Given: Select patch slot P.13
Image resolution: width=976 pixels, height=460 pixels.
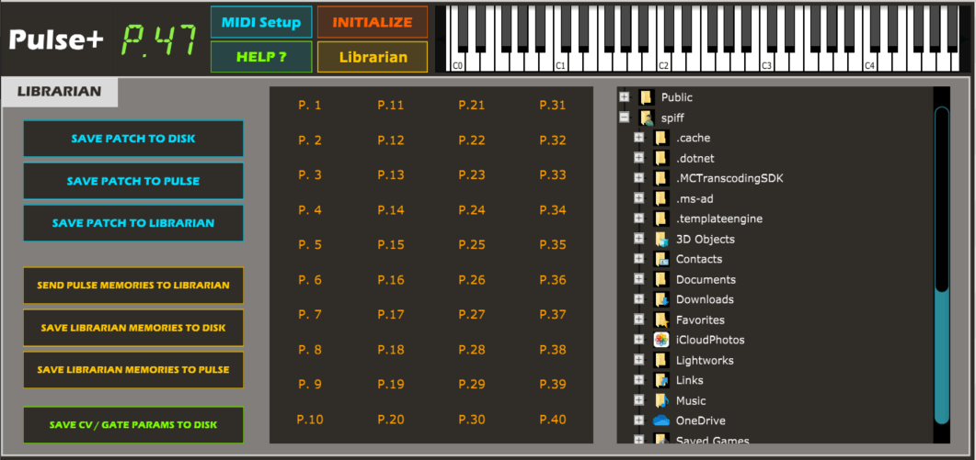Looking at the screenshot, I should point(391,174).
